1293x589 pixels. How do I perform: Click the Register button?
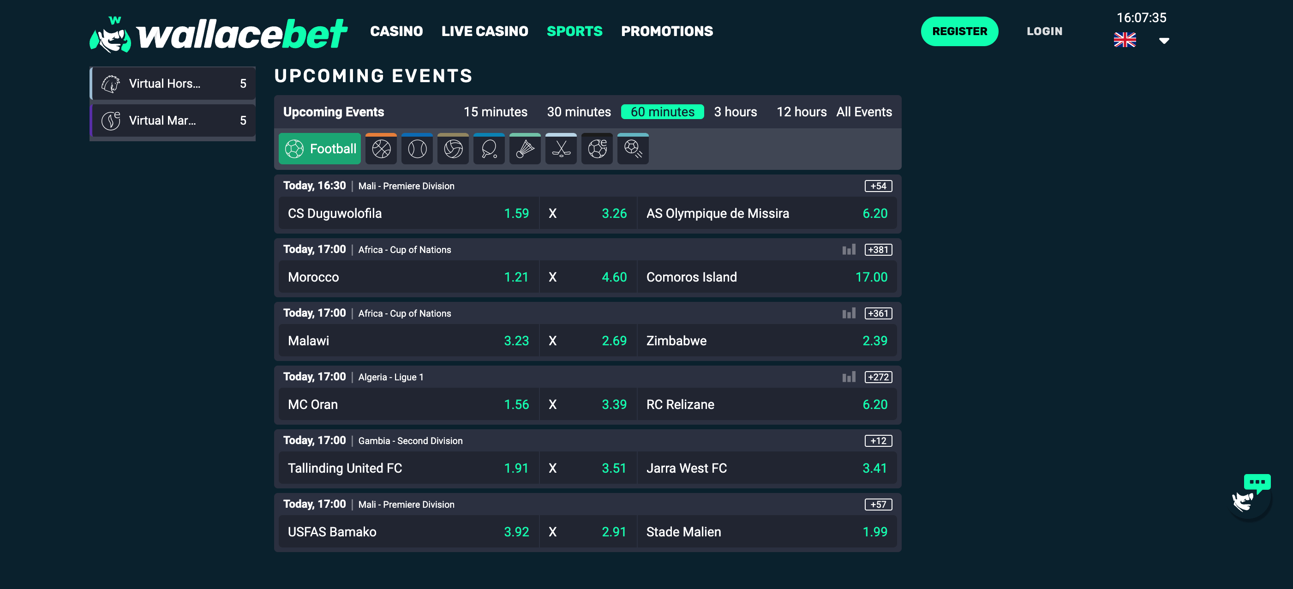coord(959,31)
